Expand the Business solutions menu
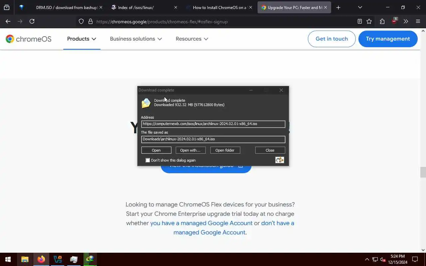The height and width of the screenshot is (266, 426). click(136, 39)
